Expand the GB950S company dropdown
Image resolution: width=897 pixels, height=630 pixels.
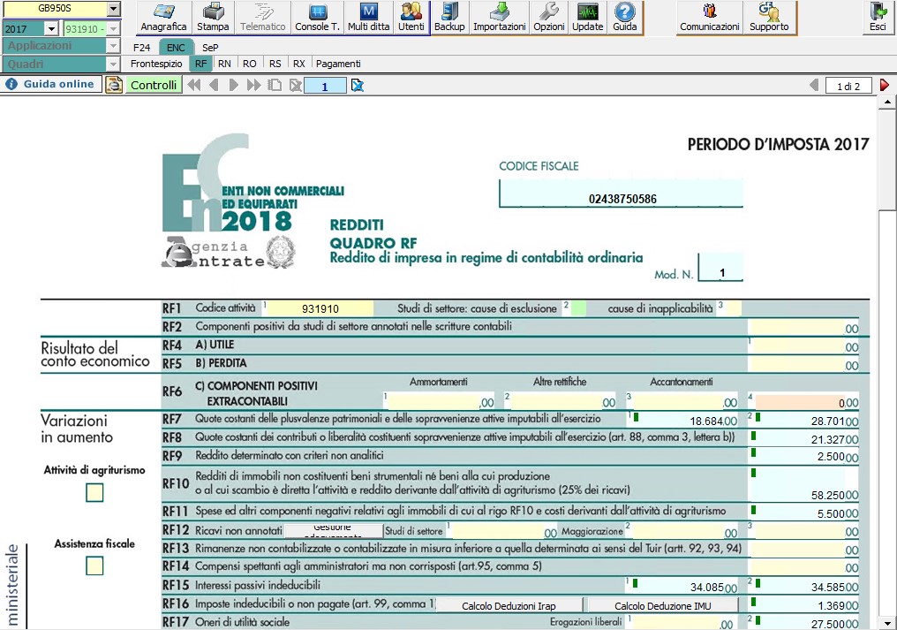coord(114,9)
